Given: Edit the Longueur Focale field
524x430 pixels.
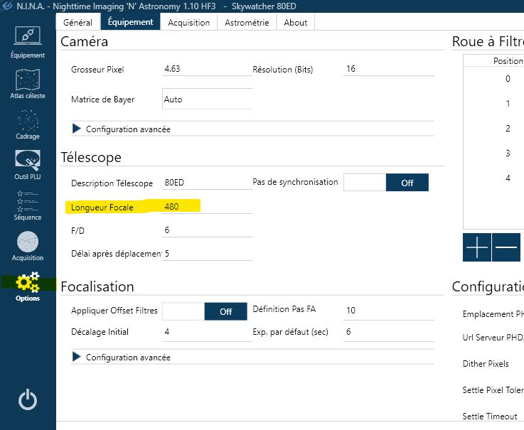Looking at the screenshot, I should click(207, 207).
